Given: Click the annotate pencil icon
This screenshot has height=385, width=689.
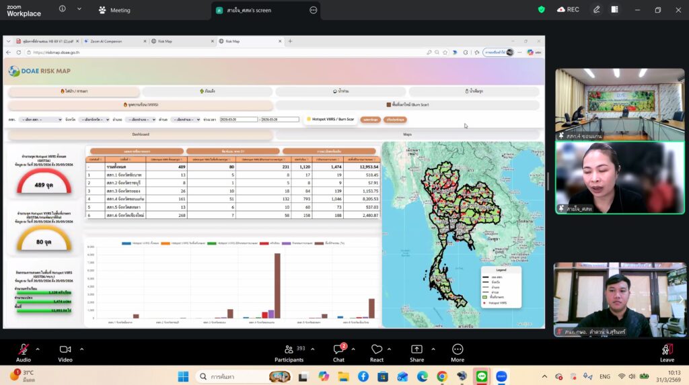Looking at the screenshot, I should 596,9.
